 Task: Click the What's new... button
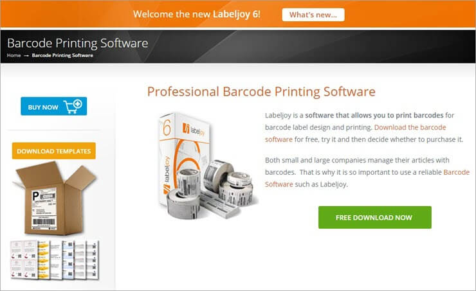(313, 15)
